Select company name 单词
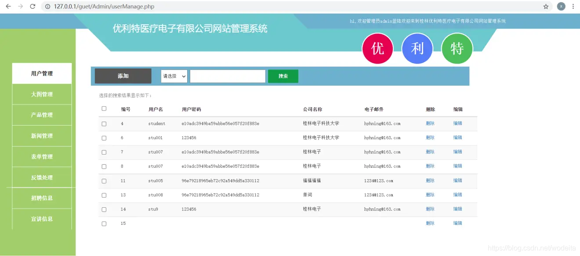The height and width of the screenshot is (256, 580). (308, 195)
